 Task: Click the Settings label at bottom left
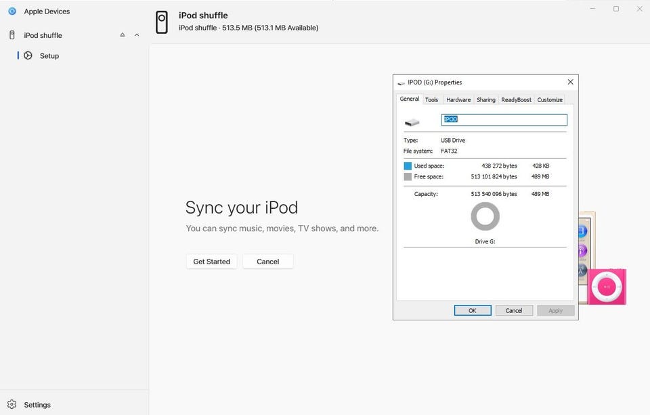tap(37, 405)
